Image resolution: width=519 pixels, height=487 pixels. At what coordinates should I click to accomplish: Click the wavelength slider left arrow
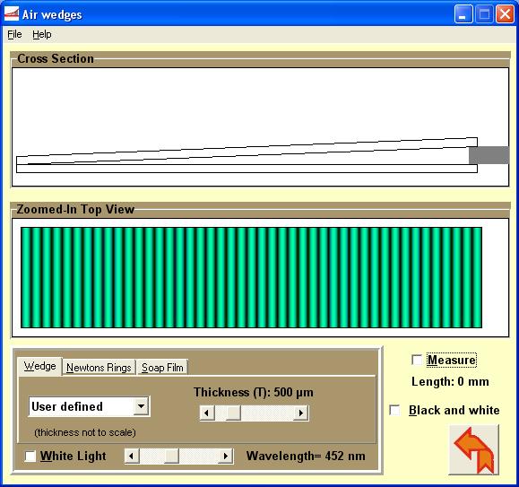(132, 457)
